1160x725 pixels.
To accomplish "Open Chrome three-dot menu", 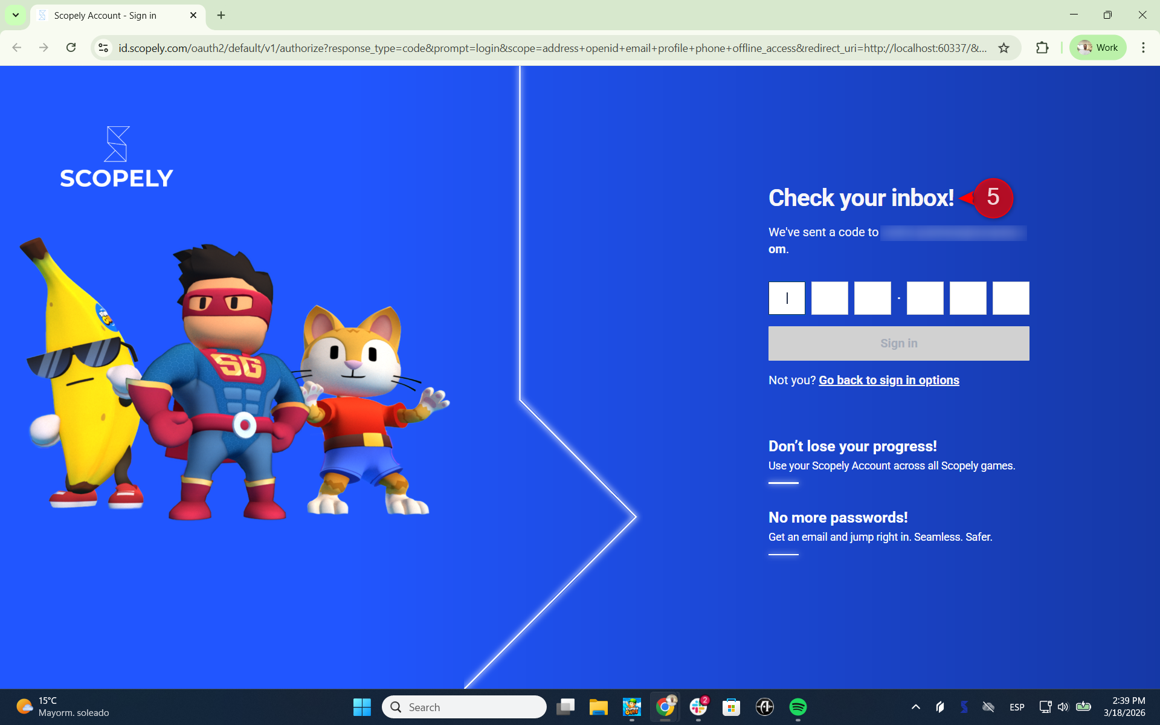I will 1143,48.
